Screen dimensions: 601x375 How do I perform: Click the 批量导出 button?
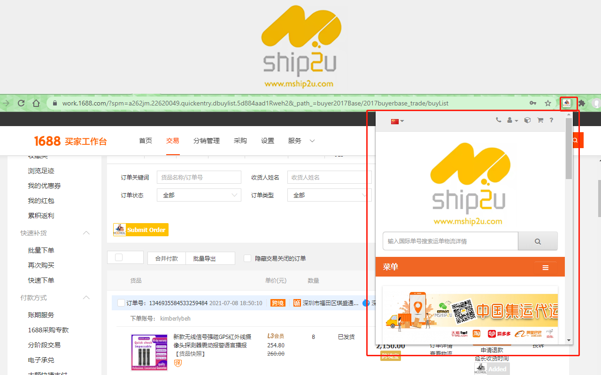(x=210, y=258)
